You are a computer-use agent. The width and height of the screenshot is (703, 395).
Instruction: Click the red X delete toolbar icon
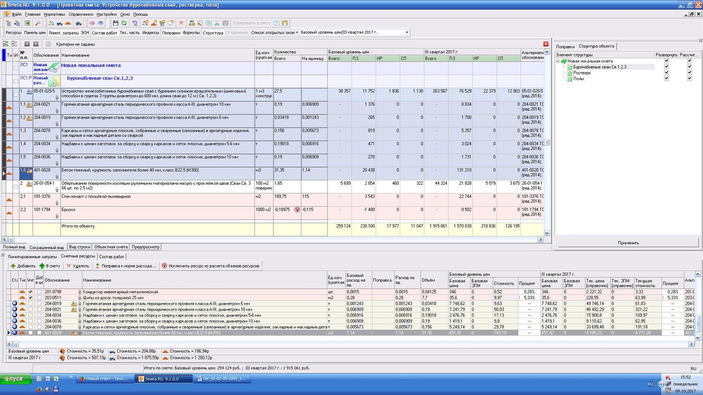(x=181, y=23)
